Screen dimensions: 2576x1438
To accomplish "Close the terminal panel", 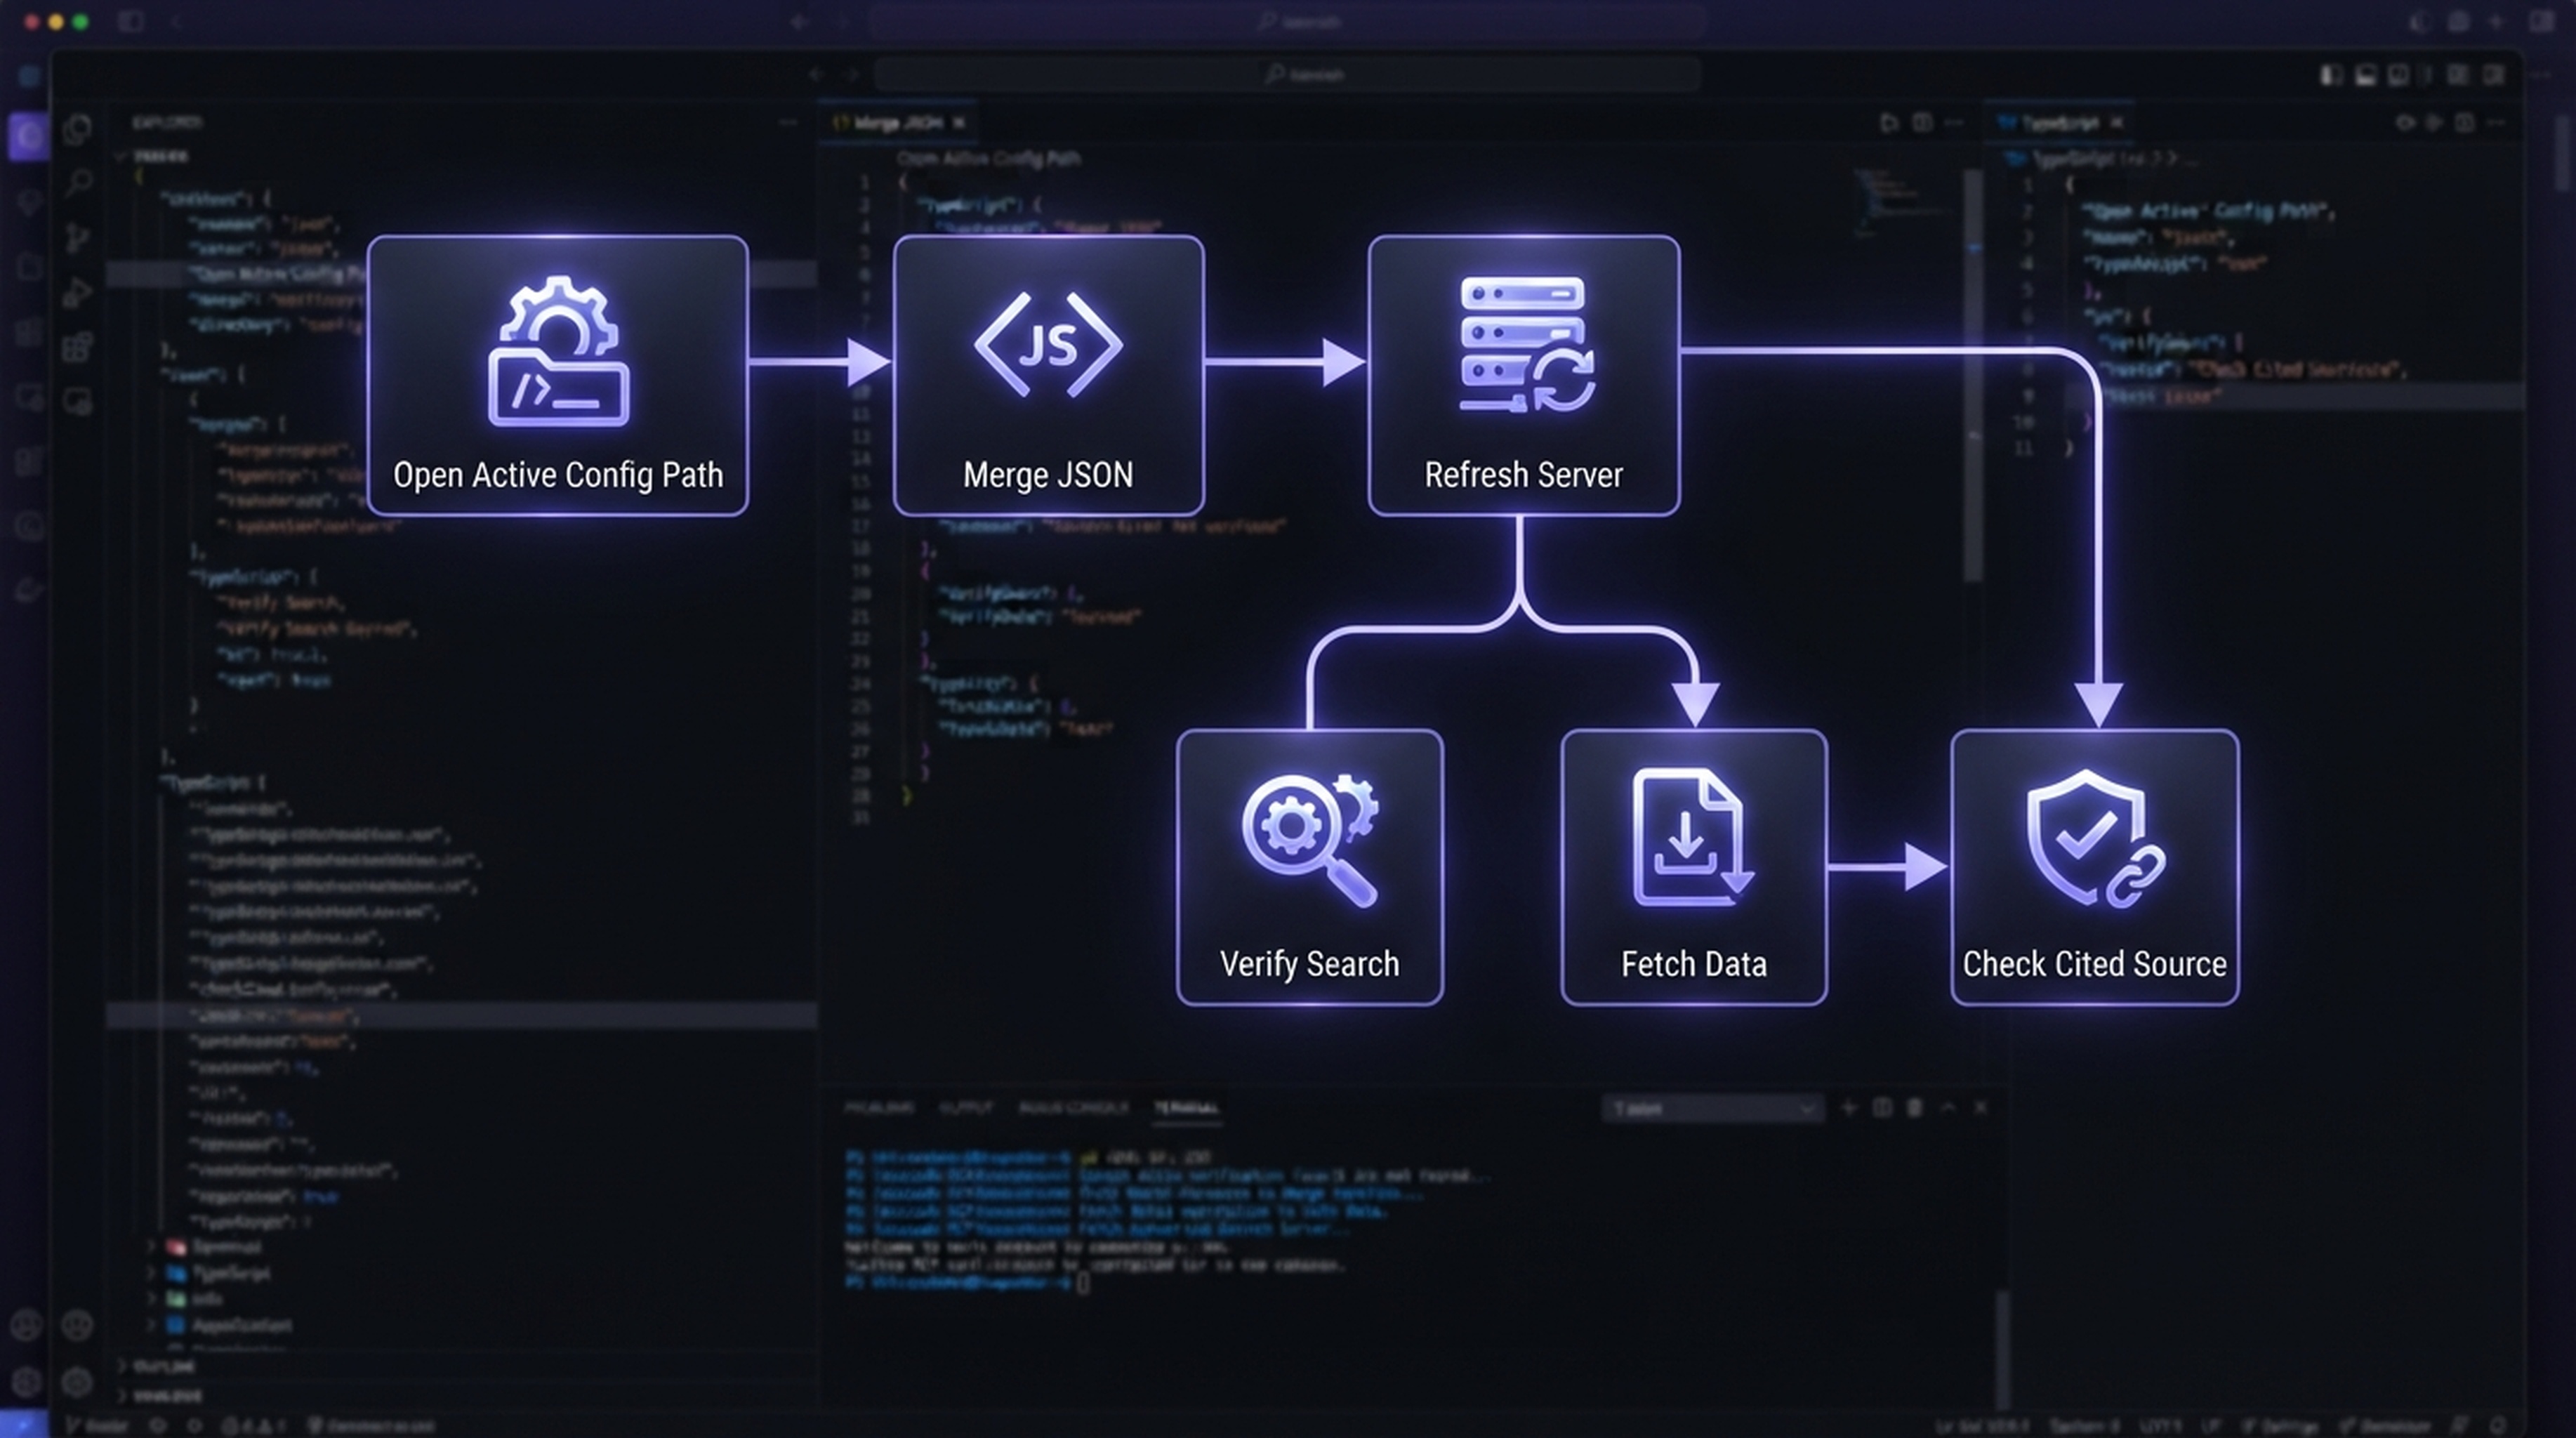I will (1980, 1108).
